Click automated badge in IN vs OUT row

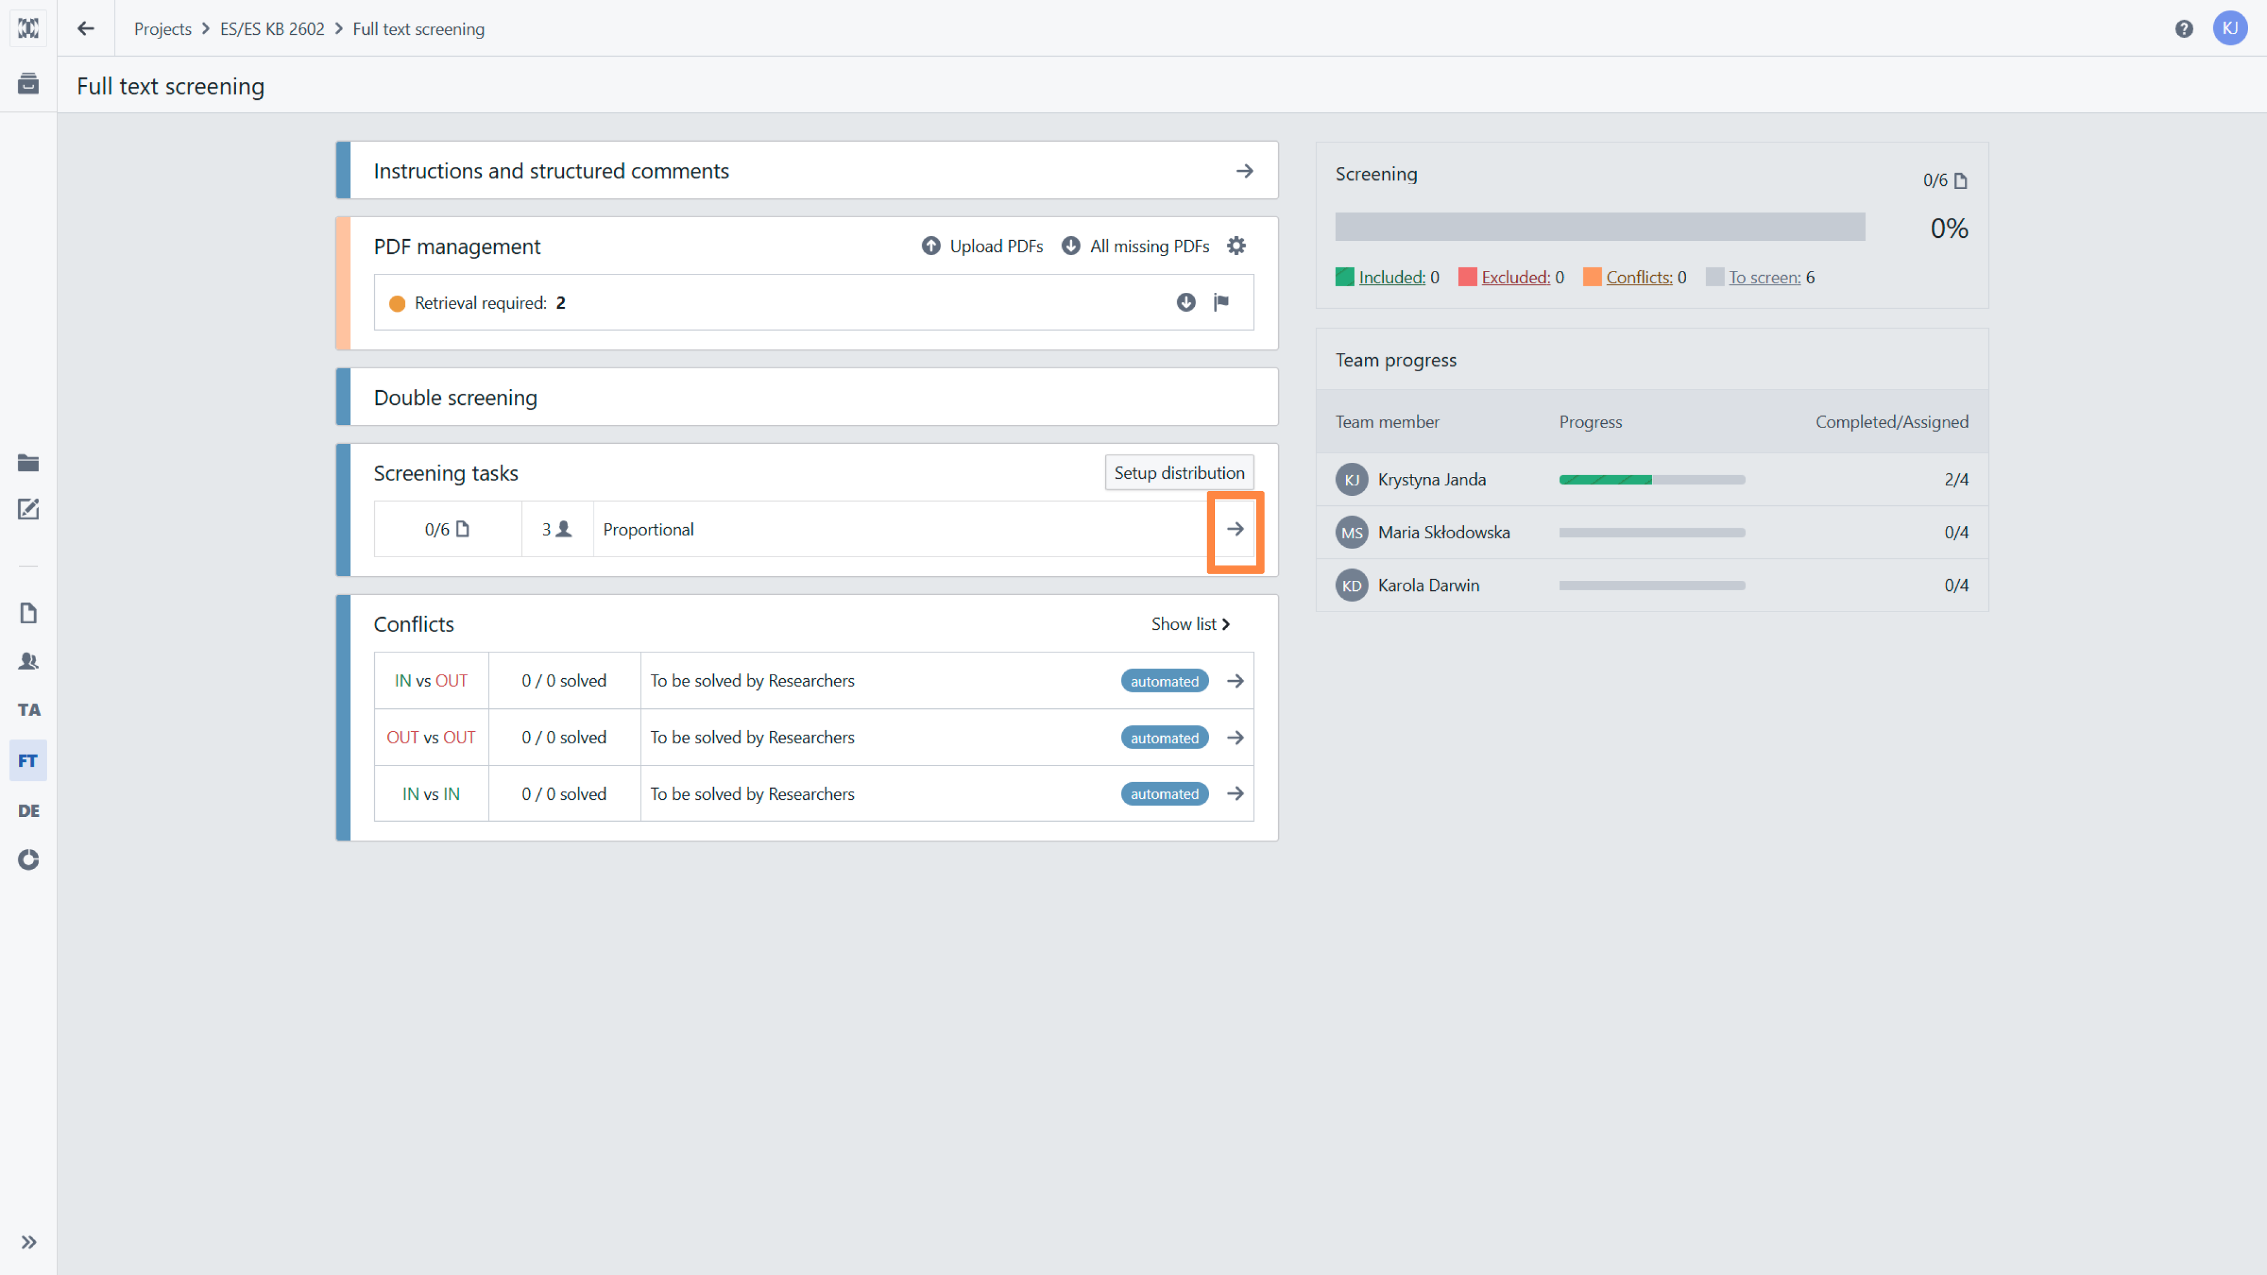[x=1164, y=681]
